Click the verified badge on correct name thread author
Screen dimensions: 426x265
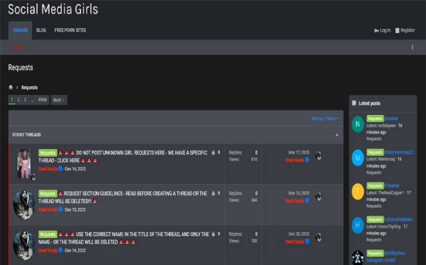tap(60, 250)
